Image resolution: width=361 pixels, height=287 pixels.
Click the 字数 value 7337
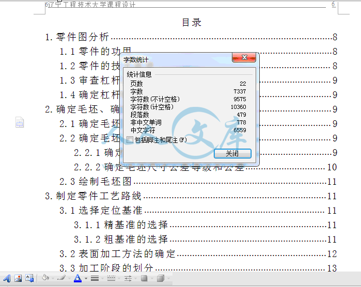coord(240,91)
